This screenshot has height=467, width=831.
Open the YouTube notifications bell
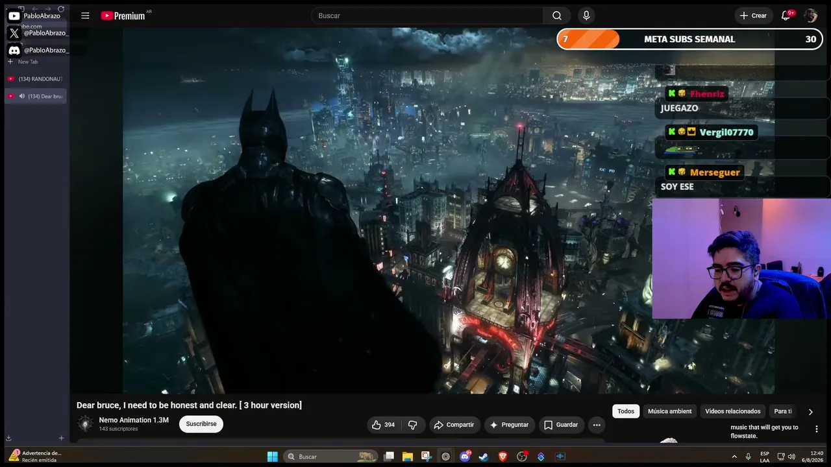(x=786, y=16)
